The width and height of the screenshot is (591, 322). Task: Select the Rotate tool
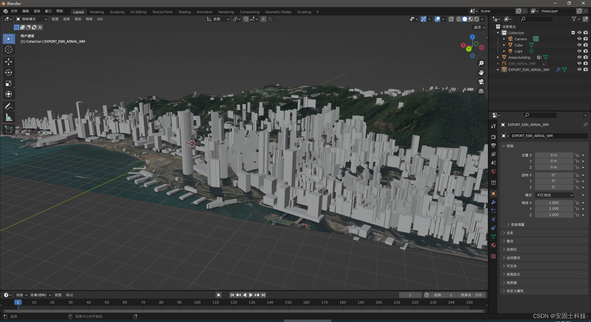point(9,73)
